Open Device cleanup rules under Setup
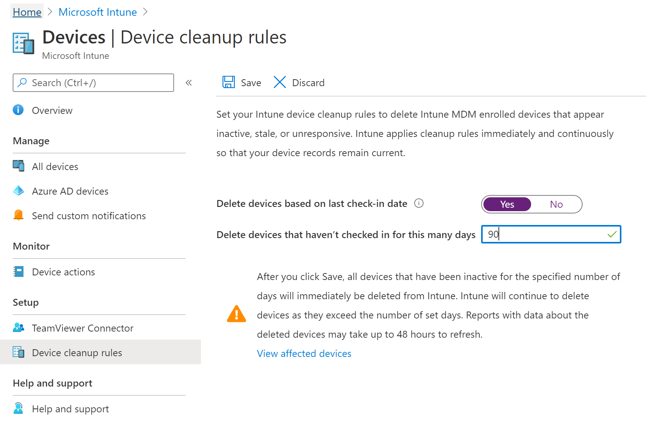 (x=76, y=352)
